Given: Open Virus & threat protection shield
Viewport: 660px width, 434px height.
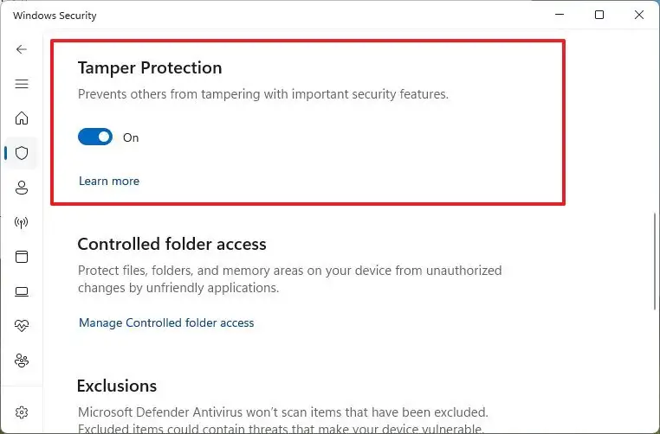Looking at the screenshot, I should [22, 153].
